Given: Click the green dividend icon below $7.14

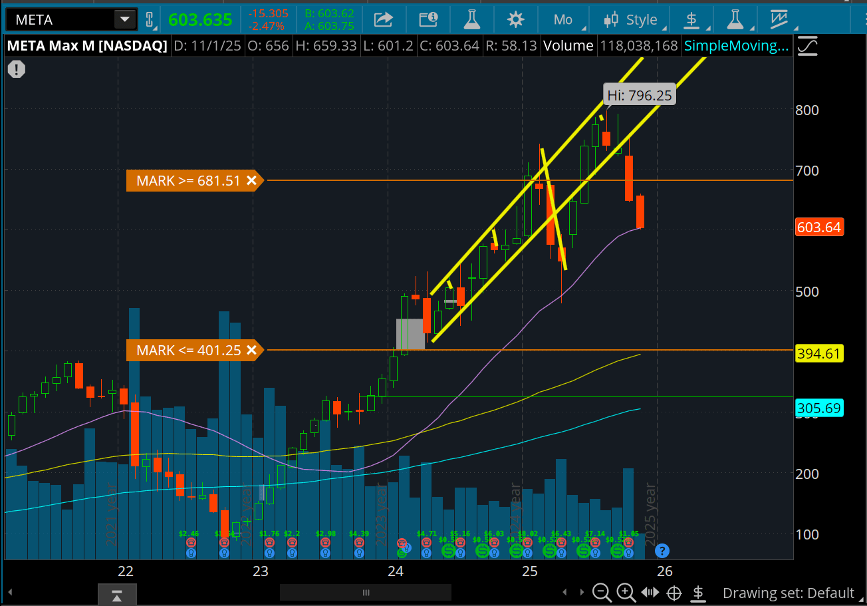Looking at the screenshot, I should click(583, 551).
